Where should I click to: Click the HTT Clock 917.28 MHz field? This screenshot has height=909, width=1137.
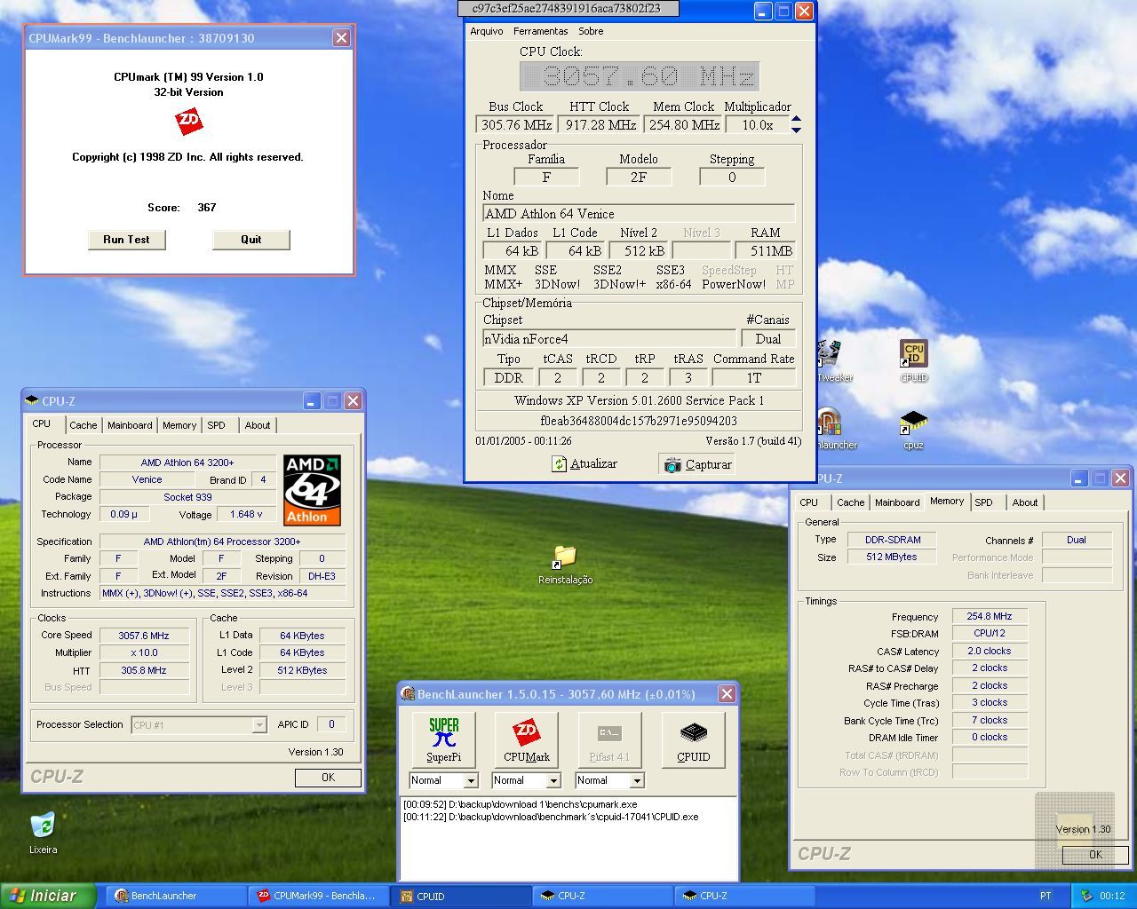click(600, 125)
